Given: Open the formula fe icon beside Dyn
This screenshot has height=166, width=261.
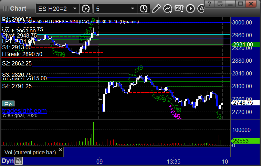Looking at the screenshot, I should pyautogui.click(x=19, y=161).
